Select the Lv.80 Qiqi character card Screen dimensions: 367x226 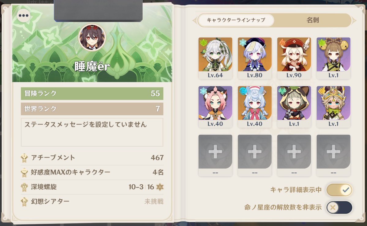point(255,58)
